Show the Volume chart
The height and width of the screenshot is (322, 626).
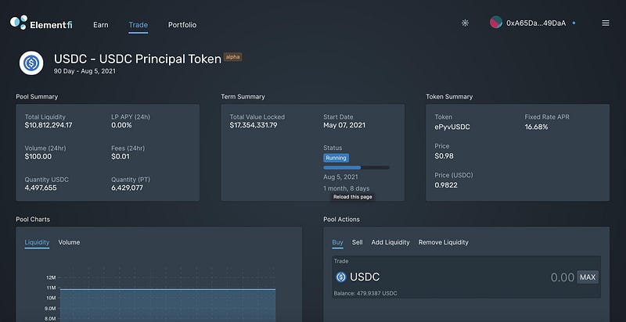coord(69,242)
